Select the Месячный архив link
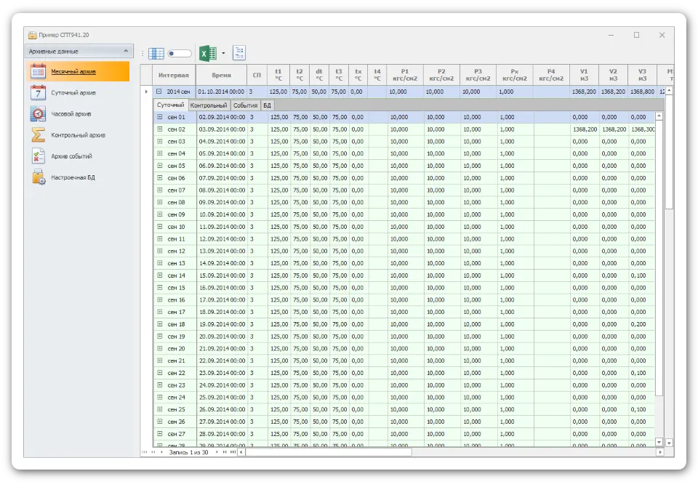Image resolution: width=698 pixels, height=487 pixels. (73, 72)
